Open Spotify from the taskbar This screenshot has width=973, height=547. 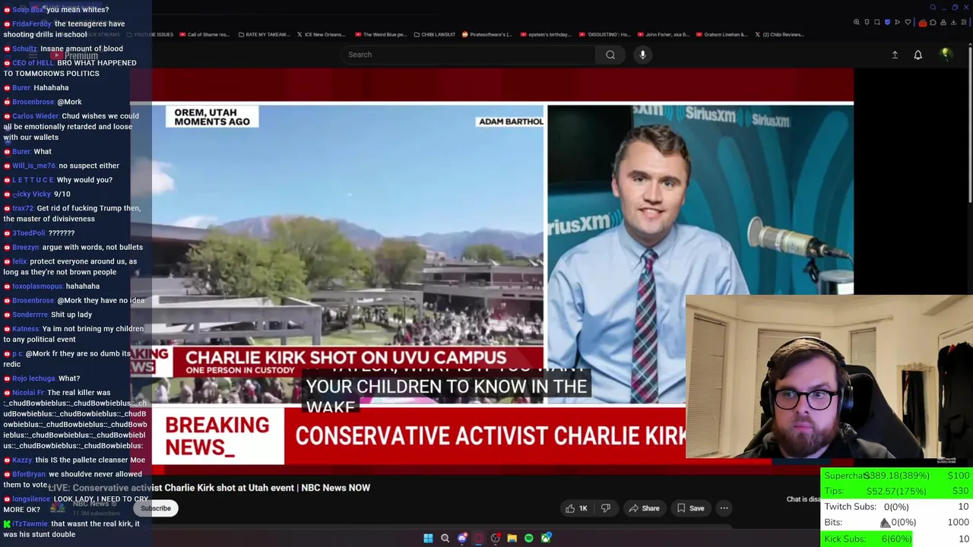click(529, 538)
